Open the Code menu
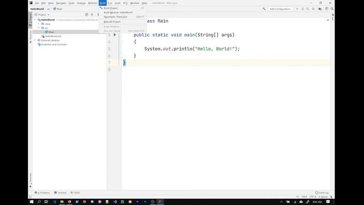 tap(72, 3)
